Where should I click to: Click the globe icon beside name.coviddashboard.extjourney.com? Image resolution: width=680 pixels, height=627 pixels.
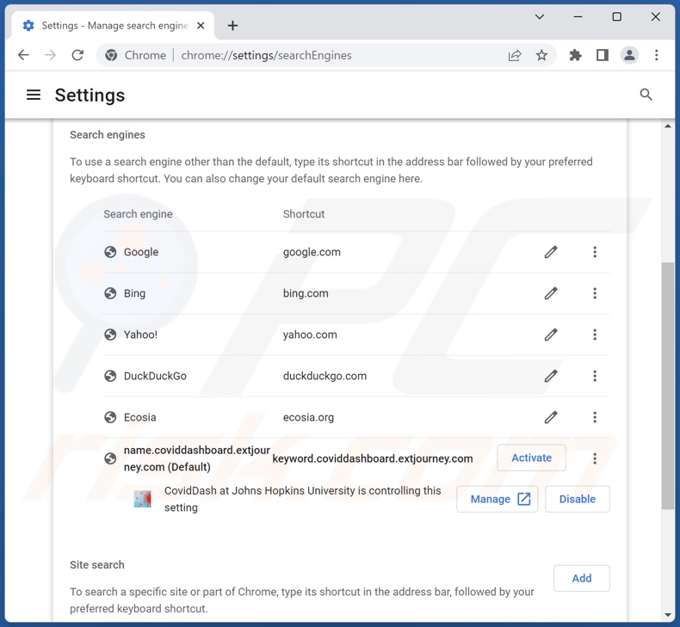110,458
